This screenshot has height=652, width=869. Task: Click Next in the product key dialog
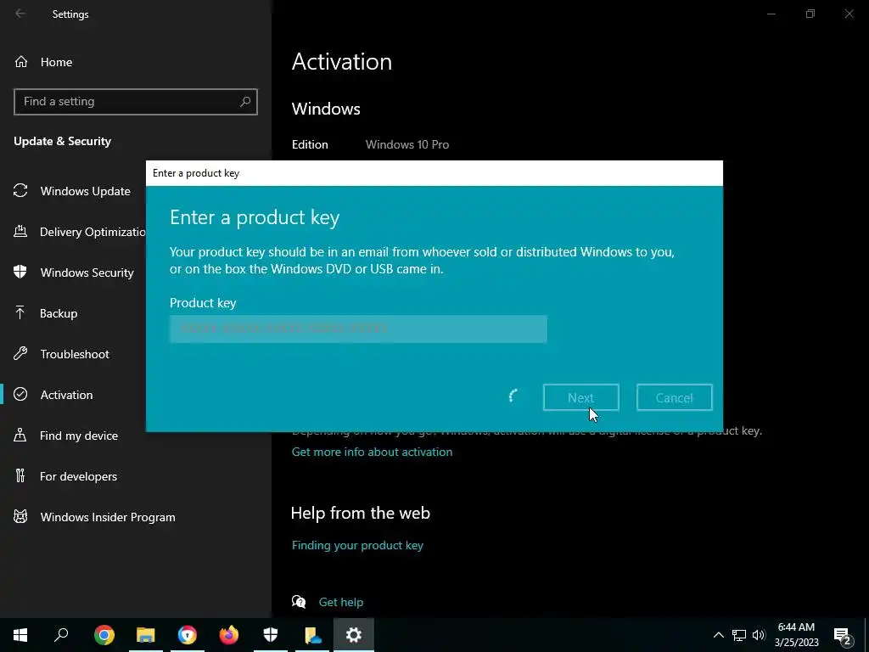point(580,397)
